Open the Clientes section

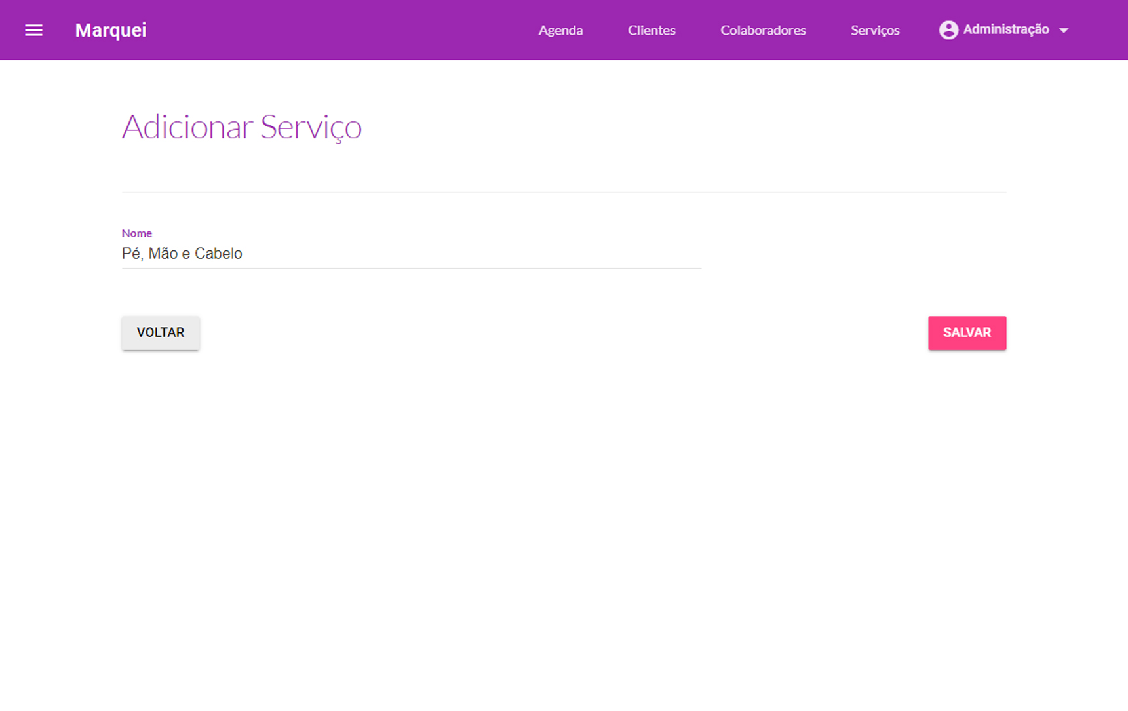point(651,30)
